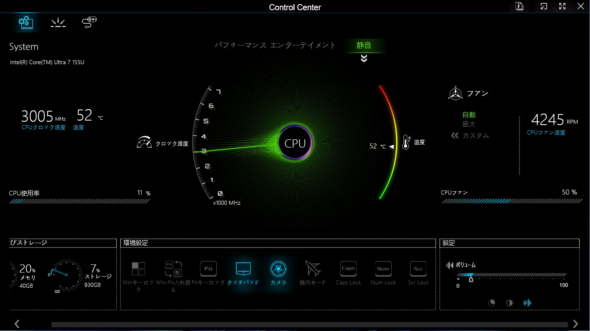Expand the power mode double chevron
Image resolution: width=590 pixels, height=331 pixels.
click(364, 59)
